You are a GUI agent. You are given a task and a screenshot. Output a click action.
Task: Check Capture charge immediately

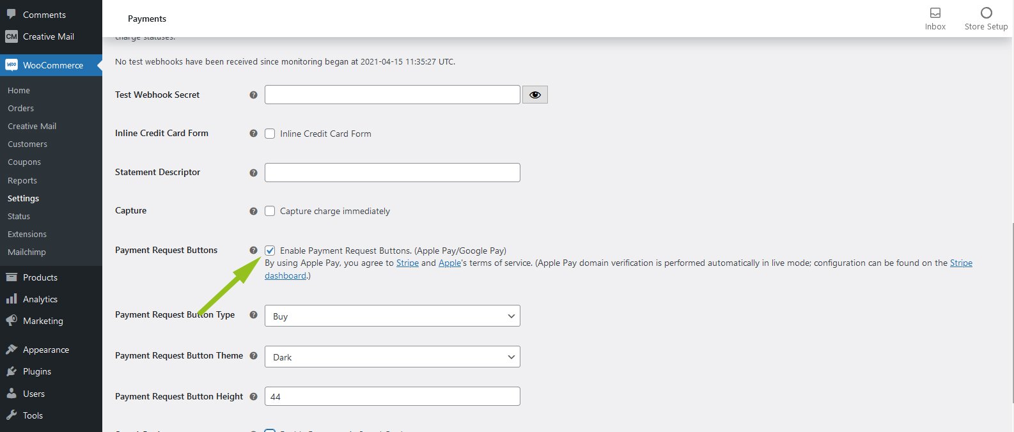(270, 211)
